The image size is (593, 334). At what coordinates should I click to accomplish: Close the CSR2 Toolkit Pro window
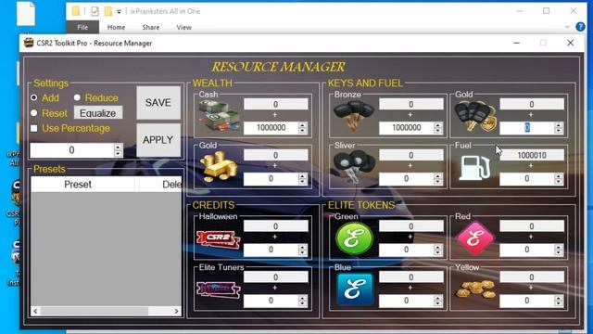(x=571, y=43)
